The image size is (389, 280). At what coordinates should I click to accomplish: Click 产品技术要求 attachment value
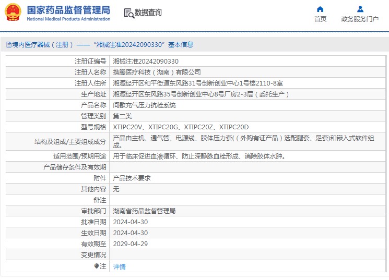(x=132, y=178)
